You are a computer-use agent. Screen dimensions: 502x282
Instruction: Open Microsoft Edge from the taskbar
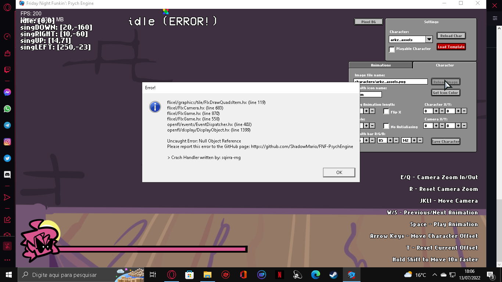(315, 275)
